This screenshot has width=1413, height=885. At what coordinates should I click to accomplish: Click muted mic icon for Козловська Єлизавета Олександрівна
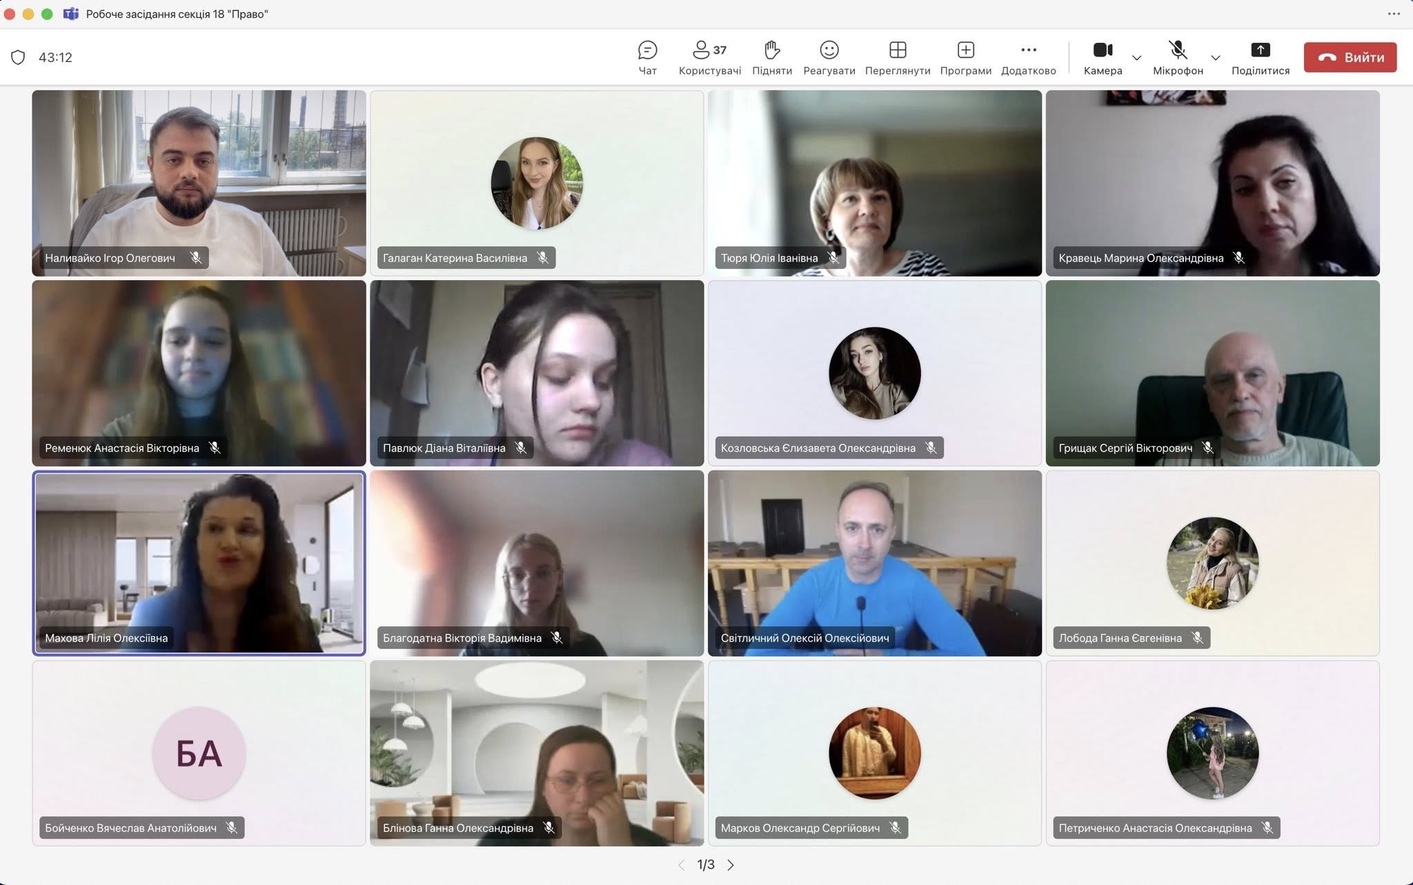pyautogui.click(x=931, y=448)
